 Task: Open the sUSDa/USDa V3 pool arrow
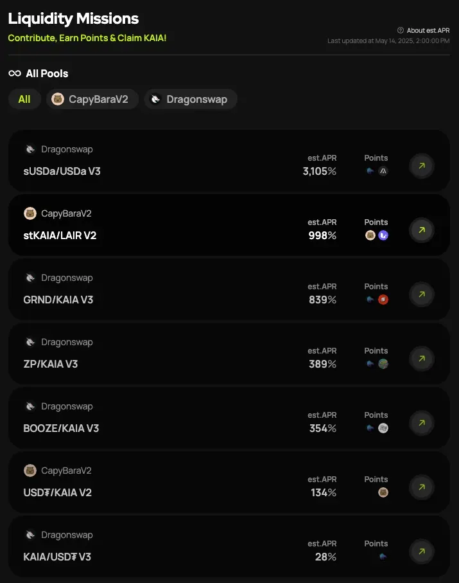422,166
